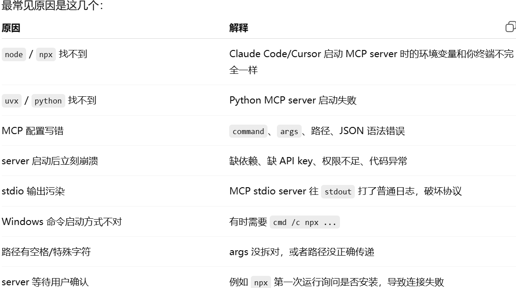Select the '路径有空格/特殊字符' cell

(46, 252)
